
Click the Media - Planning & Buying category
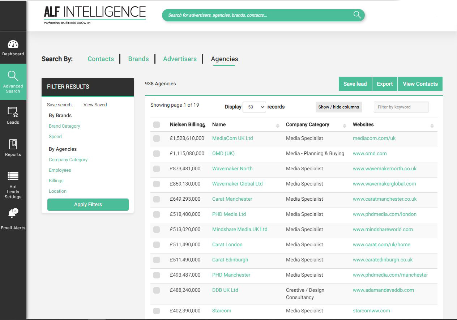315,154
